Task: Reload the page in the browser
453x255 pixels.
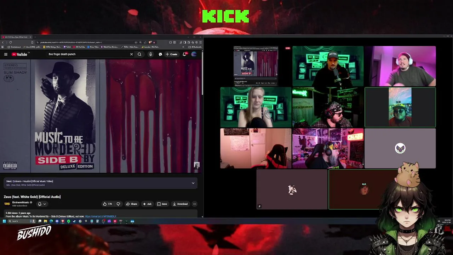Action: tap(11, 42)
